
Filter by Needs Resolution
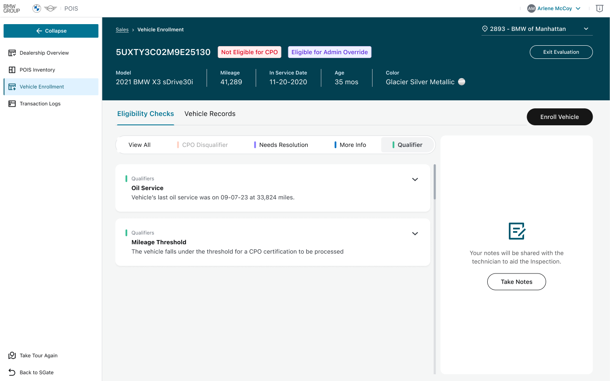pyautogui.click(x=281, y=145)
